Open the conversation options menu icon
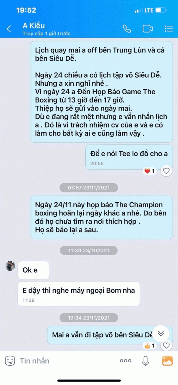 click(x=168, y=29)
